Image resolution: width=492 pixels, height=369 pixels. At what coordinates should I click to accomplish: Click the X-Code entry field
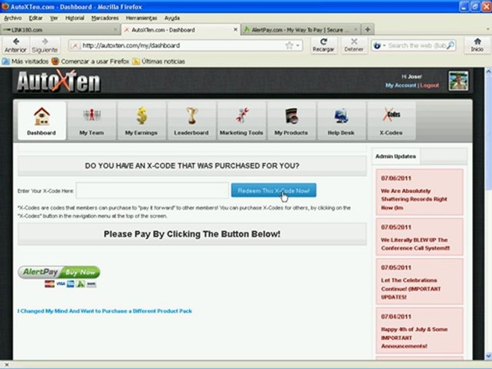[153, 191]
